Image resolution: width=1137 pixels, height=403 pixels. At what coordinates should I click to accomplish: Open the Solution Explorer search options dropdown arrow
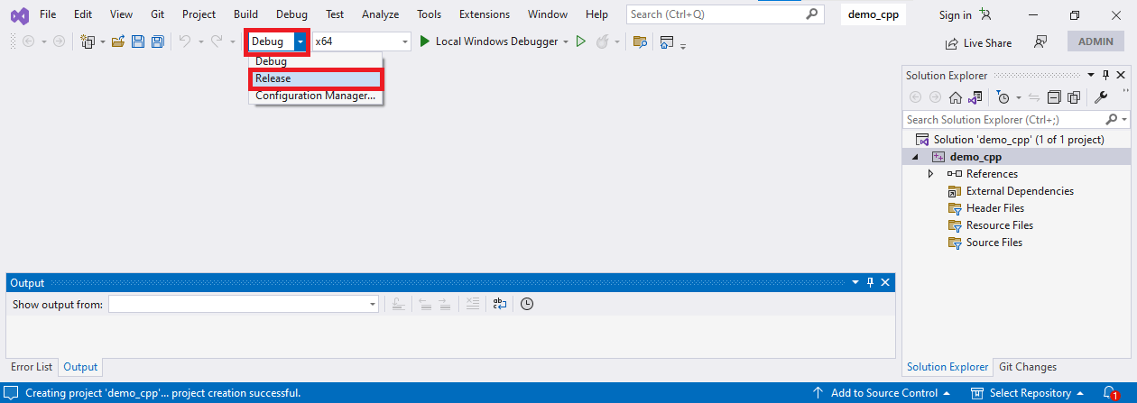click(x=1124, y=119)
